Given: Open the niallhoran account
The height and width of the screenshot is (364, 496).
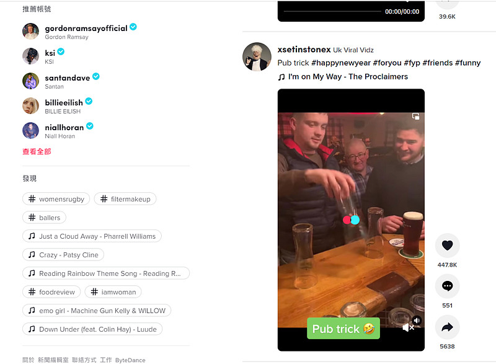Looking at the screenshot, I should click(x=65, y=127).
